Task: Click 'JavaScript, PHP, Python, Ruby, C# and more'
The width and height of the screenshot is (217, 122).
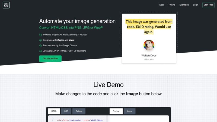Action: (64, 51)
